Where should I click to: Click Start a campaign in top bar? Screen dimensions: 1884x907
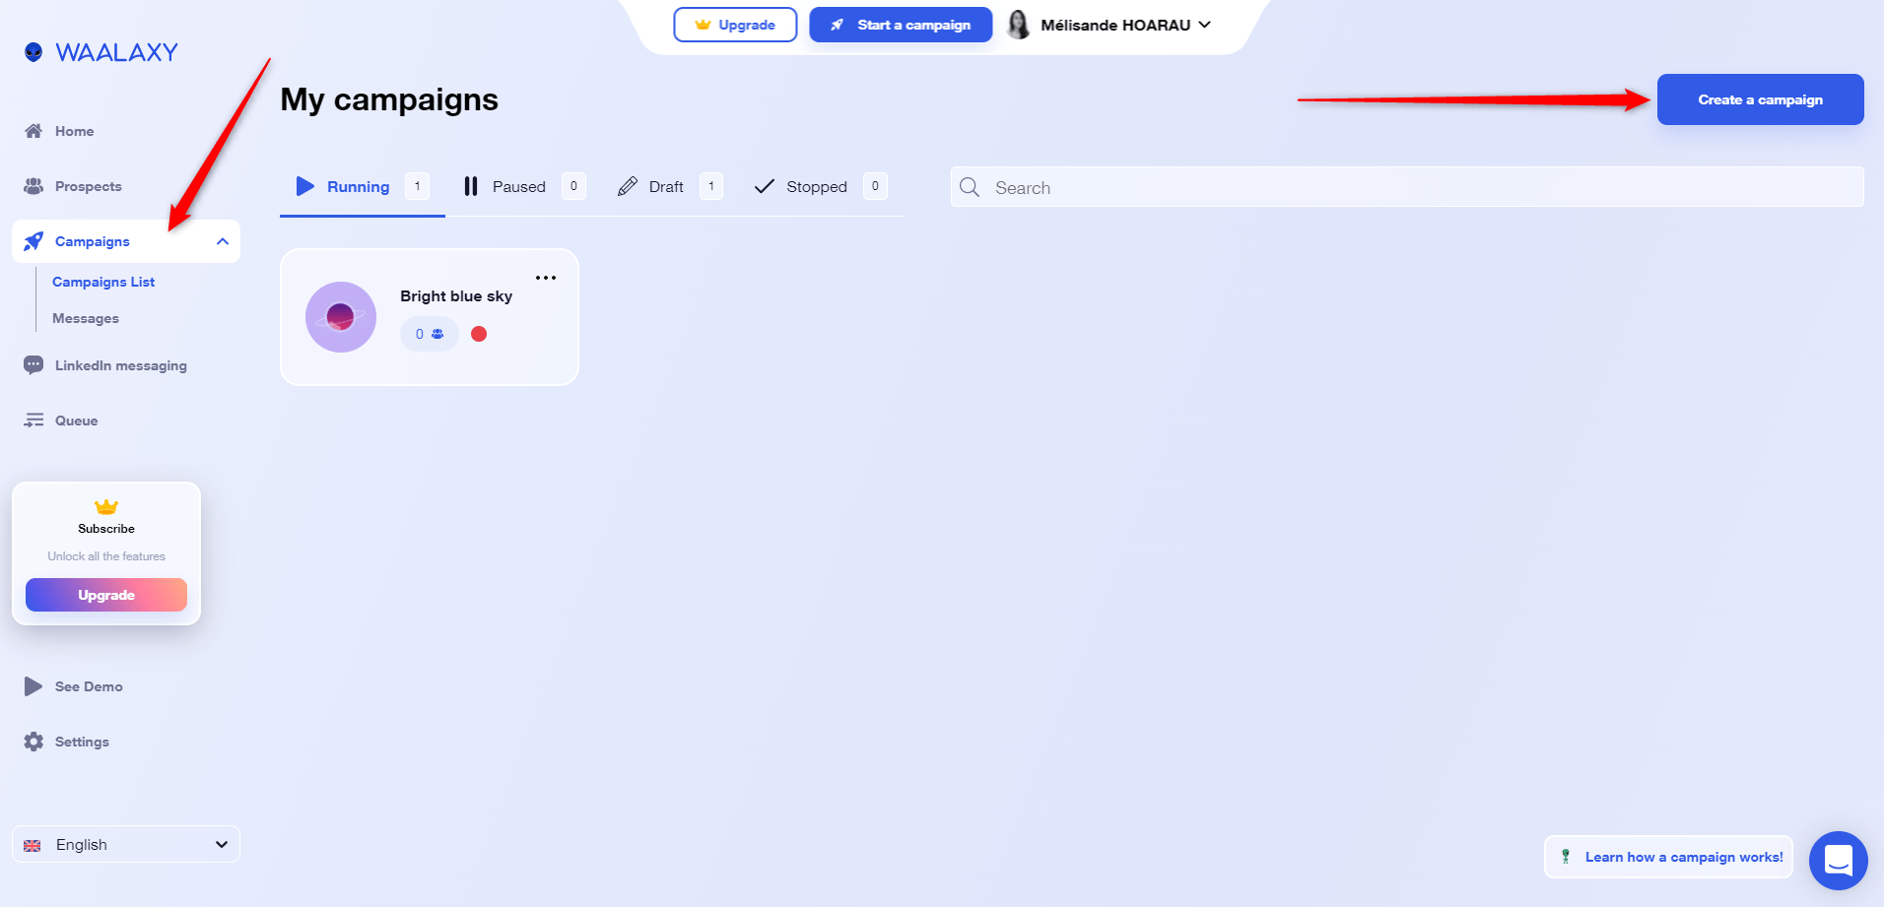901,25
